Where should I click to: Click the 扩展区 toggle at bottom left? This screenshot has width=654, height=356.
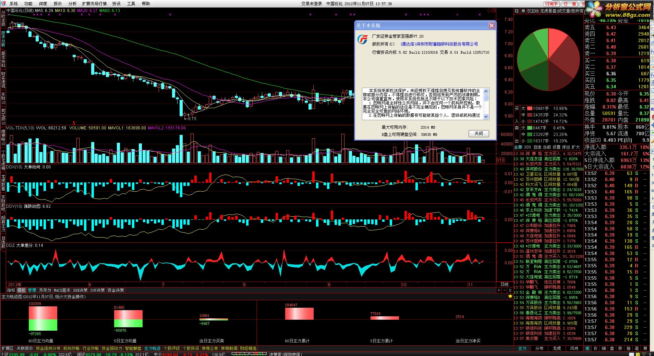8,348
